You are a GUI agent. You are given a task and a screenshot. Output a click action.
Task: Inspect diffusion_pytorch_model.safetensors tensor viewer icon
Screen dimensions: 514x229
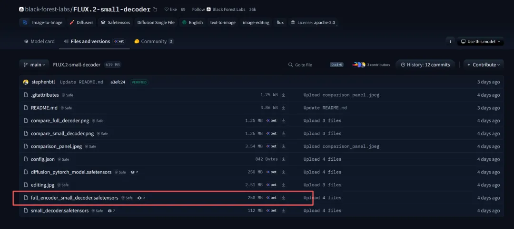click(x=134, y=172)
